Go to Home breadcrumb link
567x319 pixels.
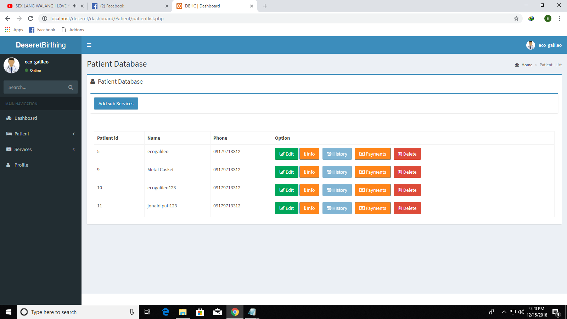(x=527, y=65)
